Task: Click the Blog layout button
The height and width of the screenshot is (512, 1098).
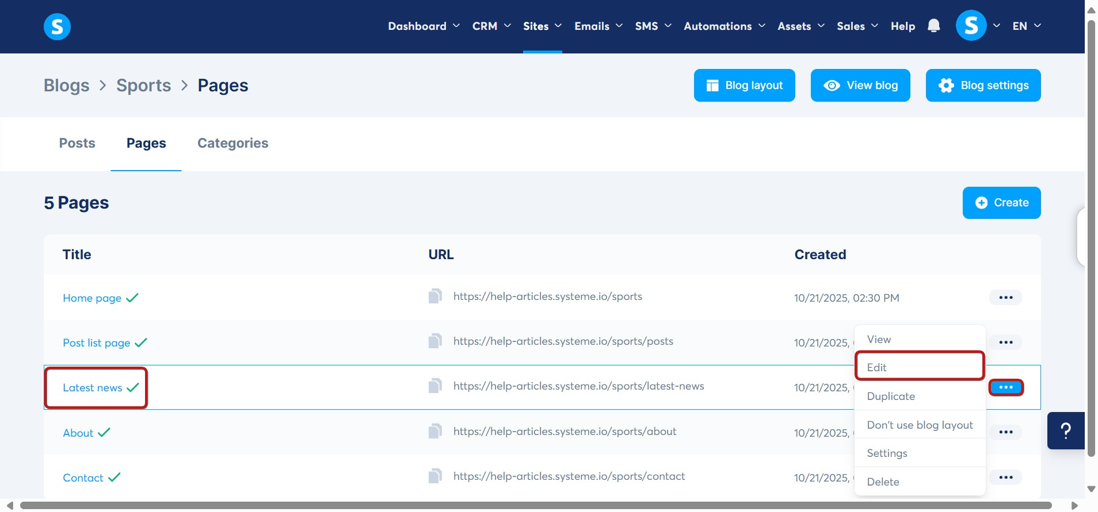Action: coord(744,85)
